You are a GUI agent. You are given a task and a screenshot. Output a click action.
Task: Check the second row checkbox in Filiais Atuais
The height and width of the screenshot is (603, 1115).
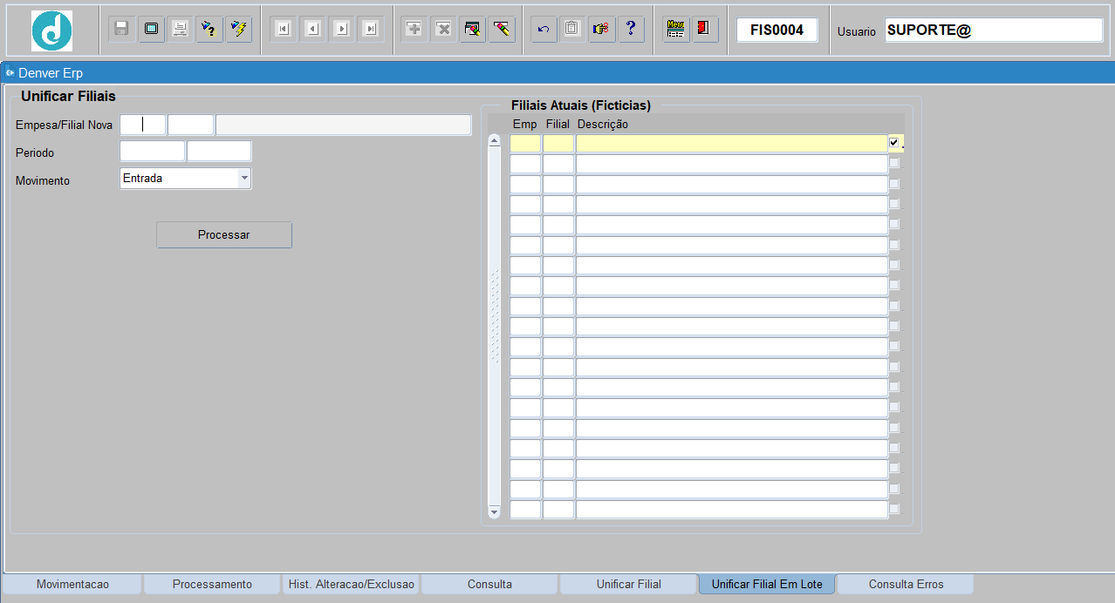pos(894,163)
